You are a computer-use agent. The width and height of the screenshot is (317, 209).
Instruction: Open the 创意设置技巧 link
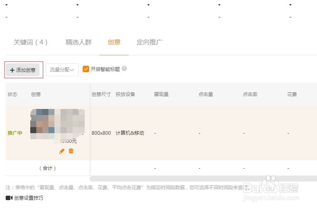[x=29, y=198]
